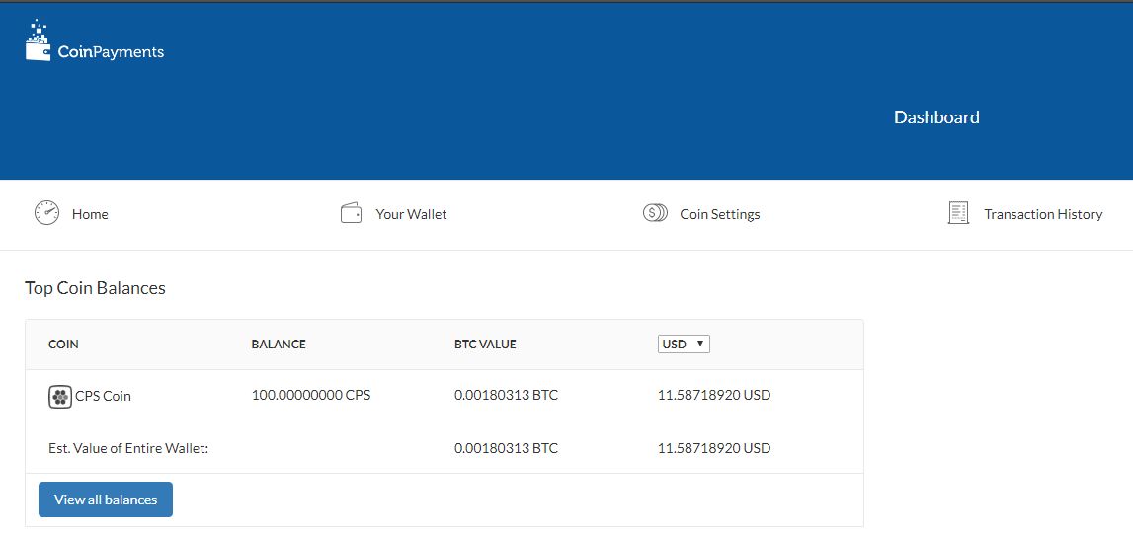Open the USD currency dropdown

684,344
